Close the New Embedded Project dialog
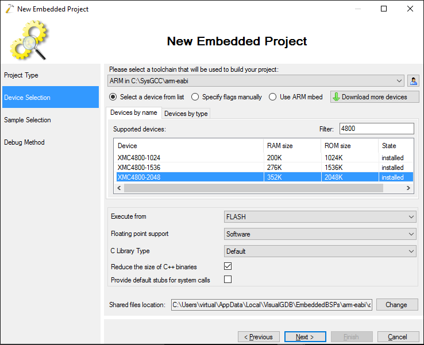Screen dimensions: 424x345 tap(410, 9)
